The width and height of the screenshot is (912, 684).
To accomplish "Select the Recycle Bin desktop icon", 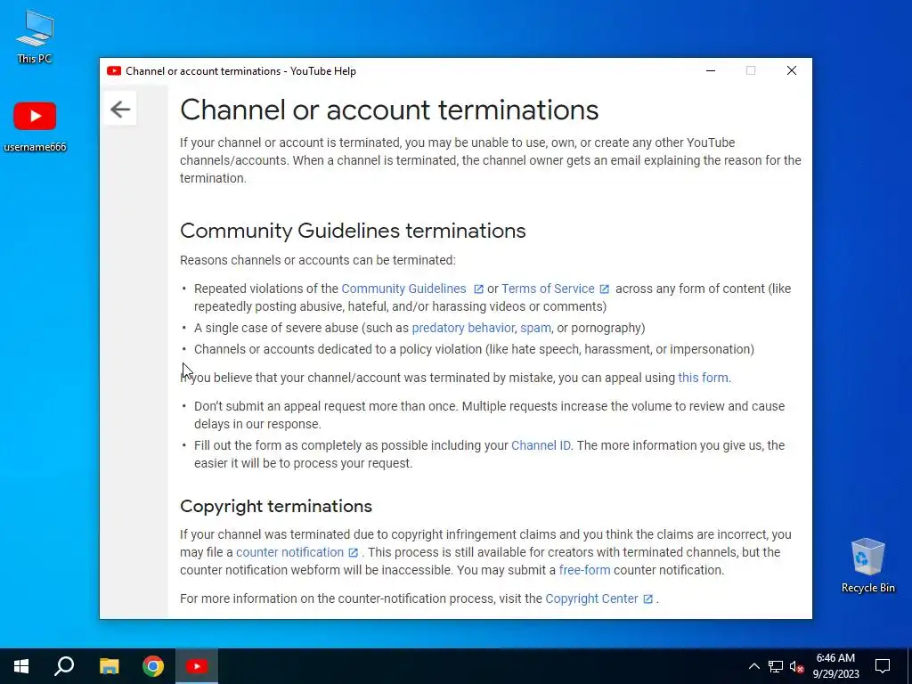I will click(x=867, y=566).
